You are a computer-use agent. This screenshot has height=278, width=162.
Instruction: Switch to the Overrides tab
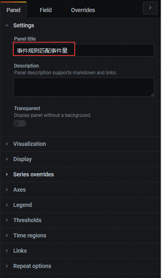(83, 10)
